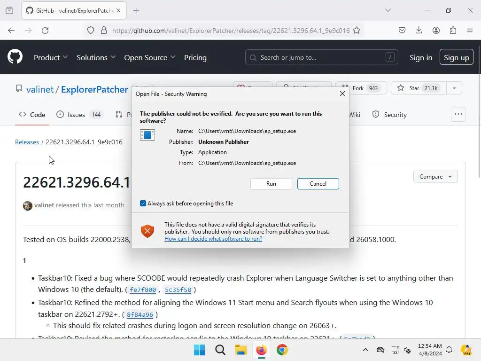Switch to the Security tab
This screenshot has width=481, height=361.
tap(389, 115)
